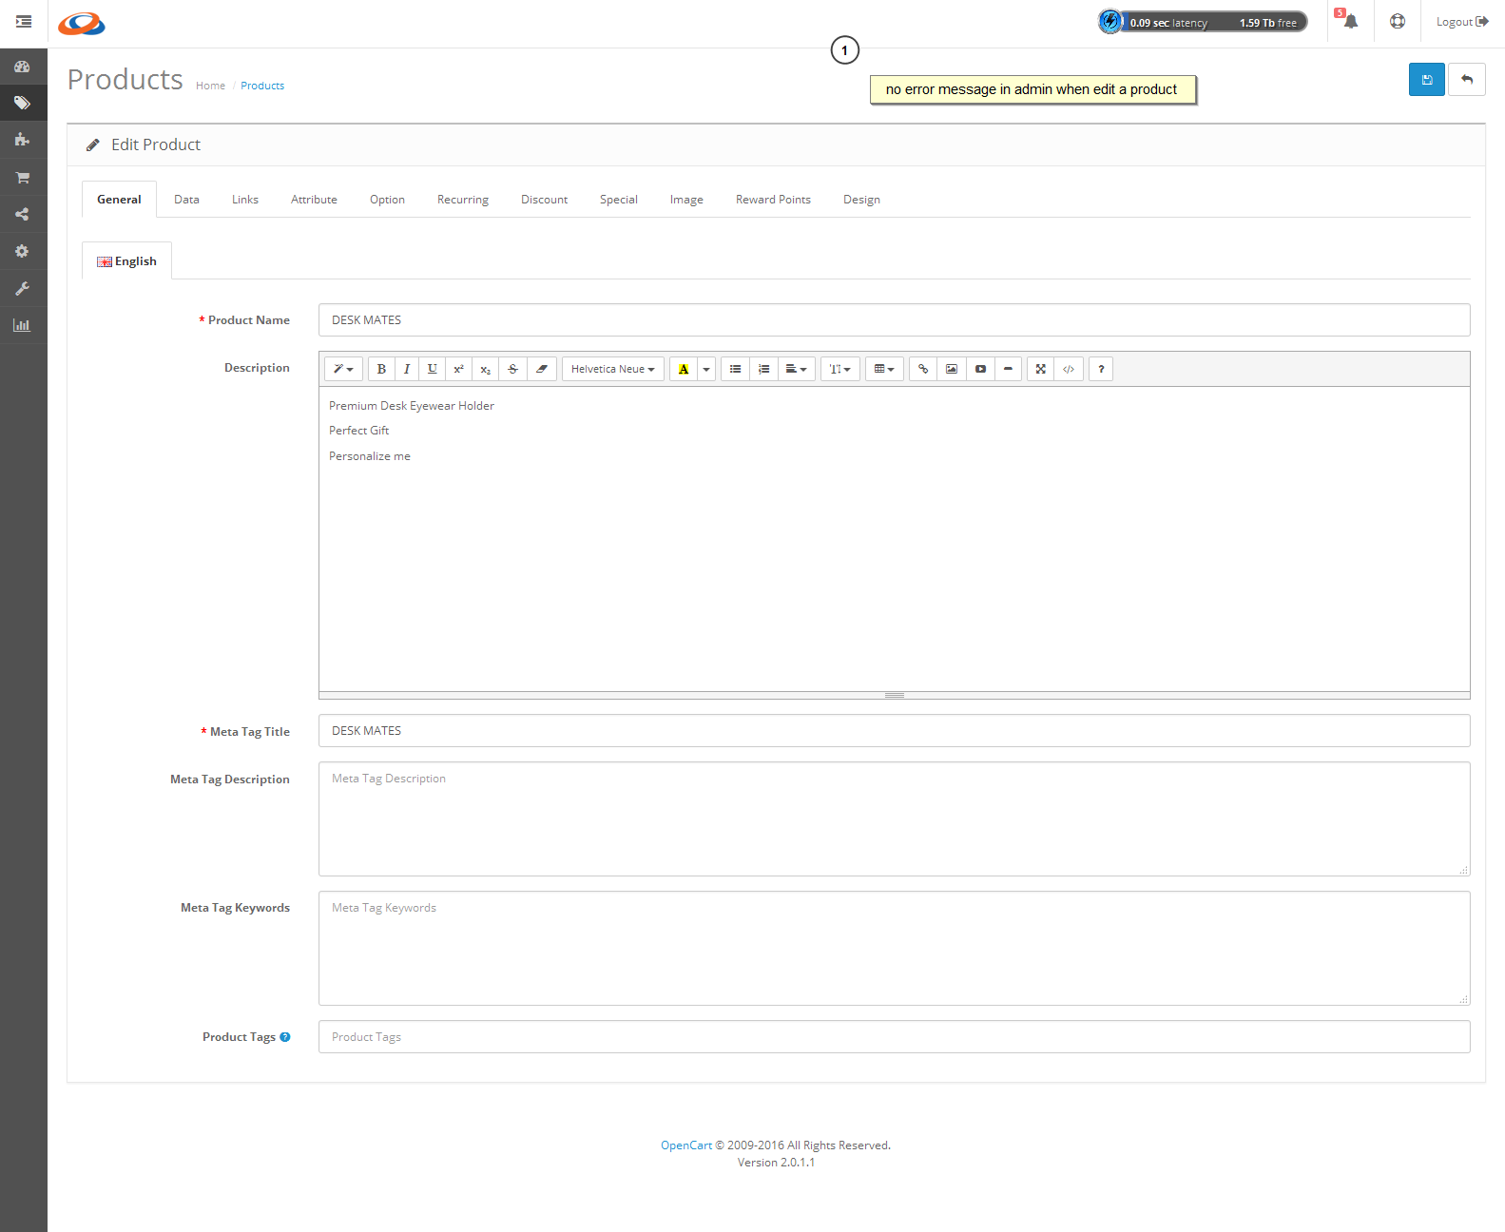Switch to the Attribute tab
The height and width of the screenshot is (1232, 1505).
click(314, 200)
